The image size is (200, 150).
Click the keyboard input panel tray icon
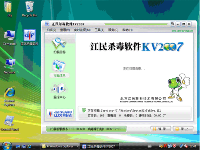coord(150,146)
